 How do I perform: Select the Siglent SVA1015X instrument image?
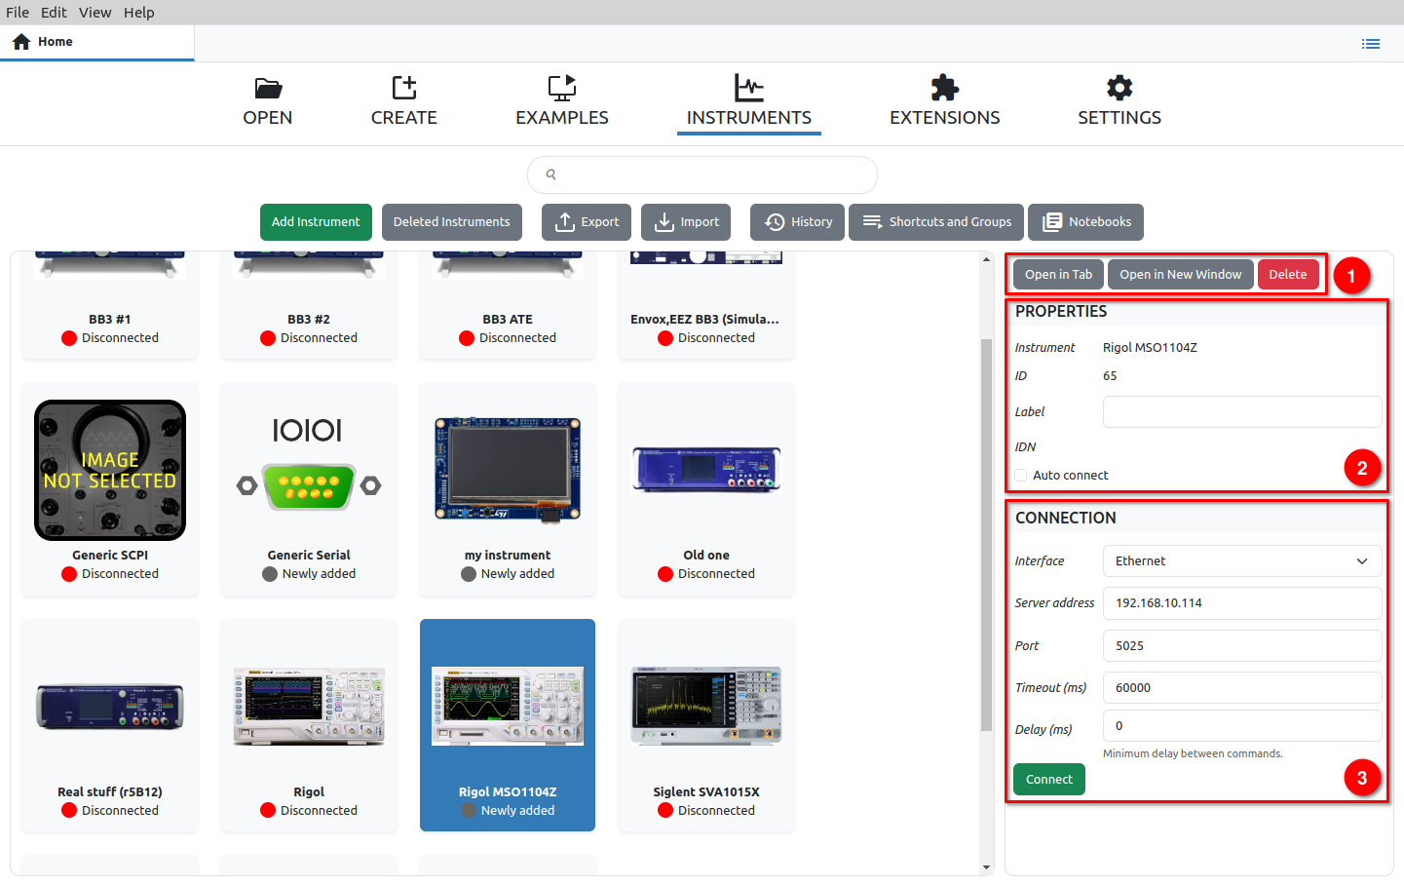click(706, 707)
